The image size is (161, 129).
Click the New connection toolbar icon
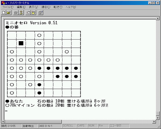click(x=4, y=13)
